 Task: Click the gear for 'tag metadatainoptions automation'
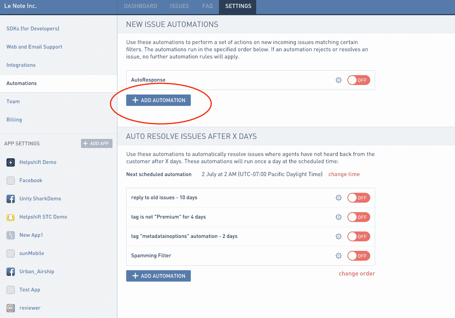[339, 236]
